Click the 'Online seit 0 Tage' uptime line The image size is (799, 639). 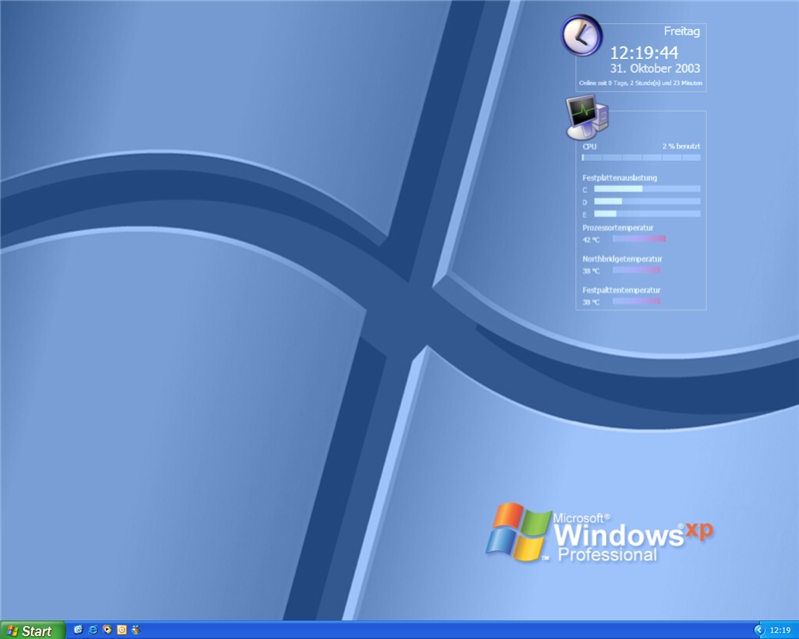640,83
